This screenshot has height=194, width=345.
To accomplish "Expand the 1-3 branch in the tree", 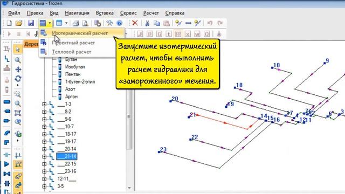I will click(44, 104).
